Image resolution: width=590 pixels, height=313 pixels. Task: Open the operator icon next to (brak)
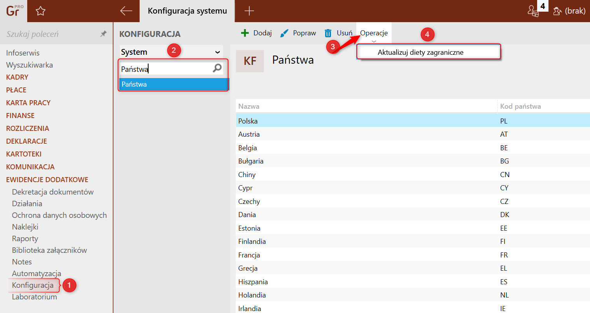pyautogui.click(x=557, y=11)
